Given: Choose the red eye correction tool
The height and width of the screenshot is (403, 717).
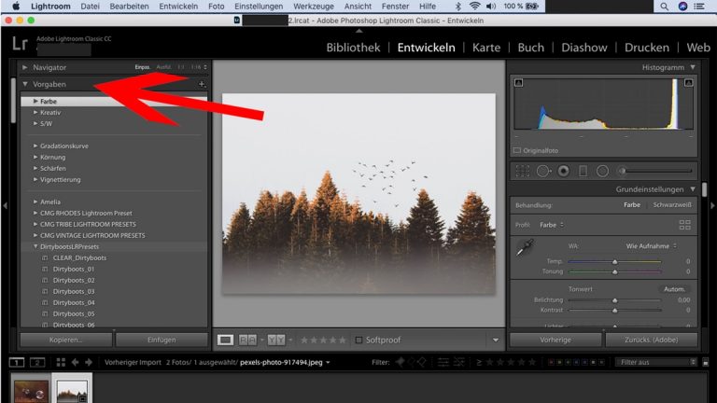Looking at the screenshot, I should [563, 171].
